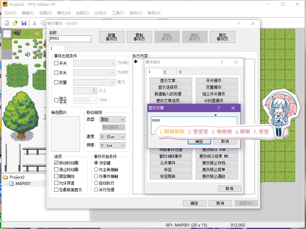Click help icon of 事件指令 dialog
306x229 pixels.
222,62
